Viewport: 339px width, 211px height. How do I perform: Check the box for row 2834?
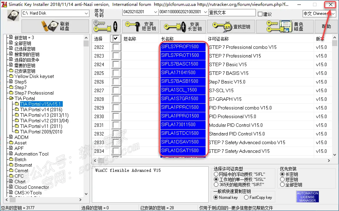click(116, 151)
